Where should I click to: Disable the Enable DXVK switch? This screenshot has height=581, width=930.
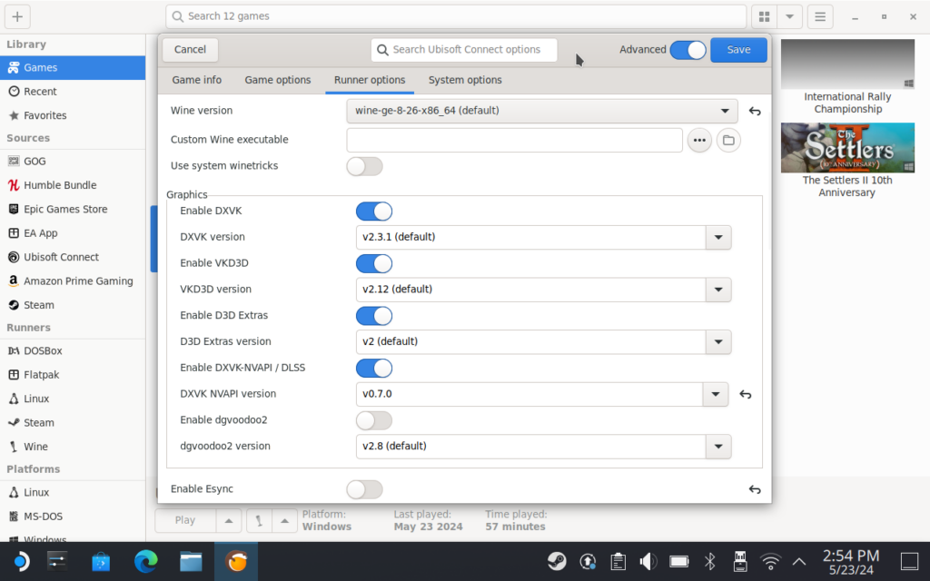pyautogui.click(x=373, y=211)
